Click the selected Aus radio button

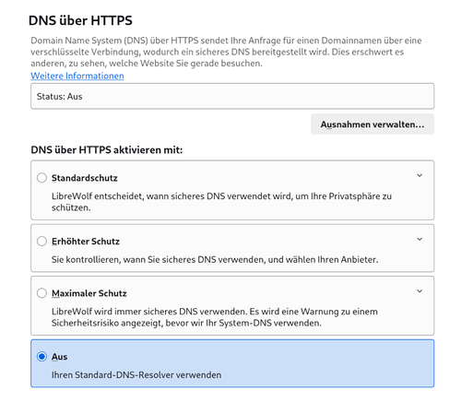41,357
